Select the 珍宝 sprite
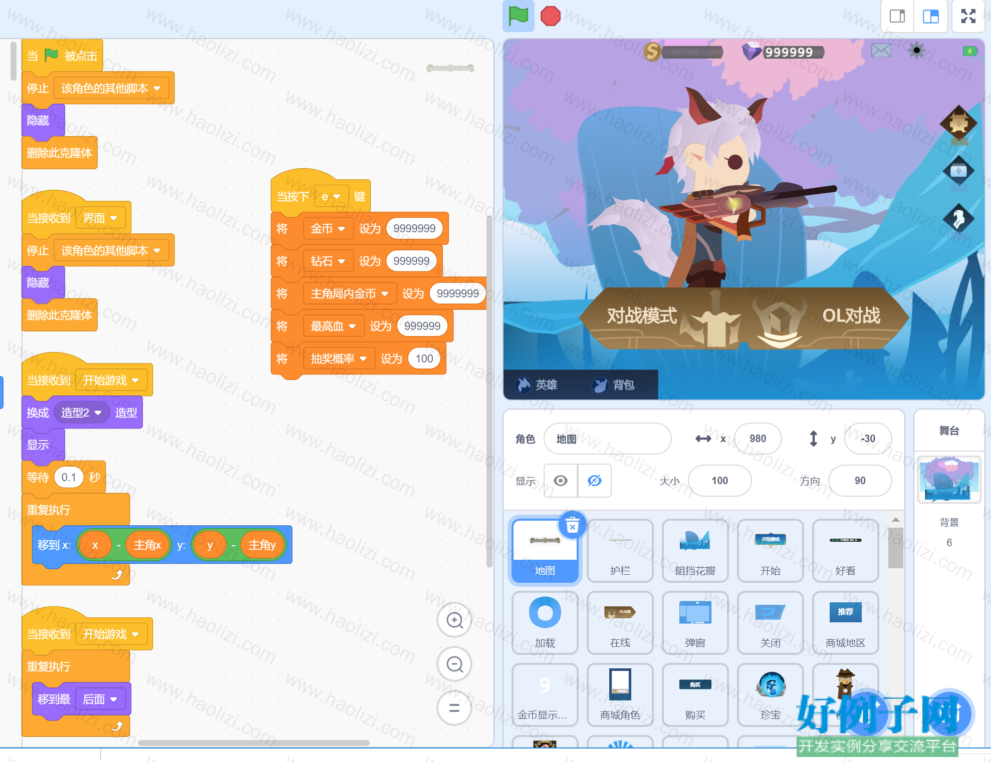This screenshot has height=762, width=991. [770, 694]
